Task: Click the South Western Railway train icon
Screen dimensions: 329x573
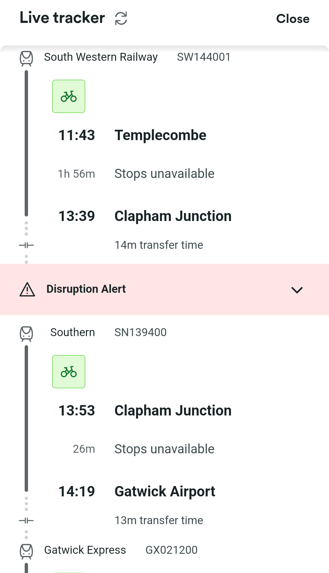Action: tap(27, 58)
